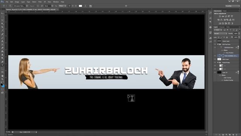This screenshot has height=136, width=241.
Task: Open the Layer menu
Action: (x=23, y=2)
